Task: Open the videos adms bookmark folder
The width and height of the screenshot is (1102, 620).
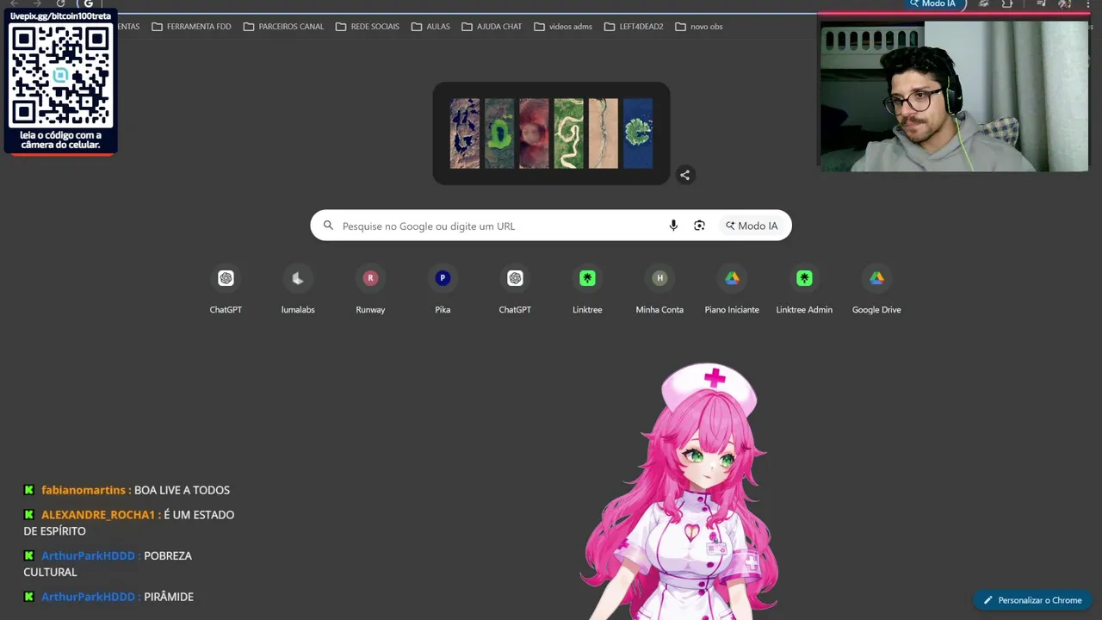Action: pyautogui.click(x=563, y=27)
